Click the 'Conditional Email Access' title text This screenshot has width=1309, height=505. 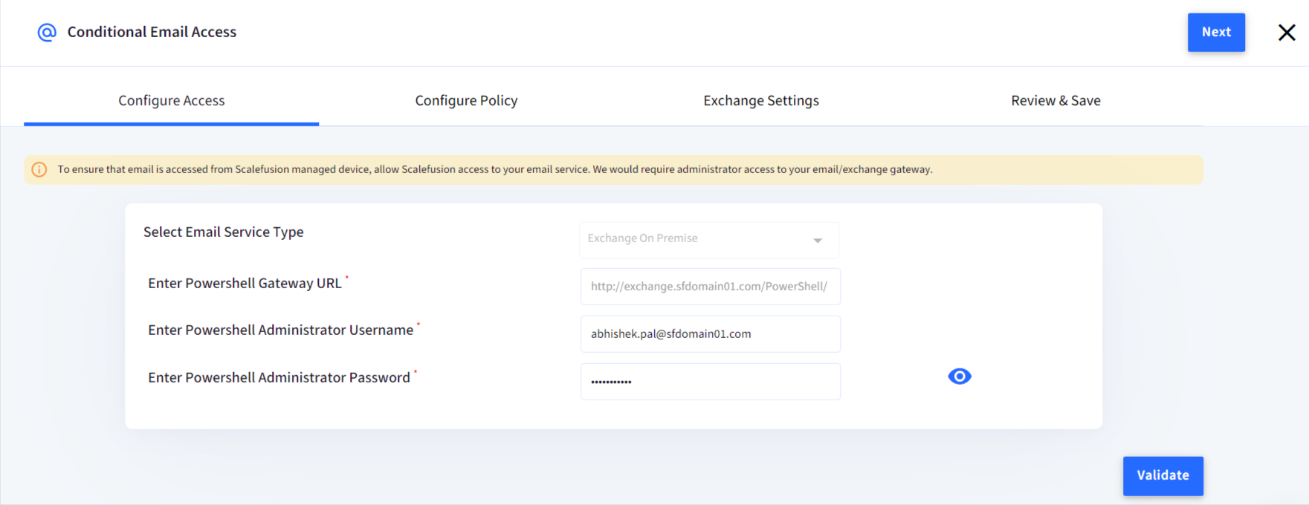coord(152,32)
